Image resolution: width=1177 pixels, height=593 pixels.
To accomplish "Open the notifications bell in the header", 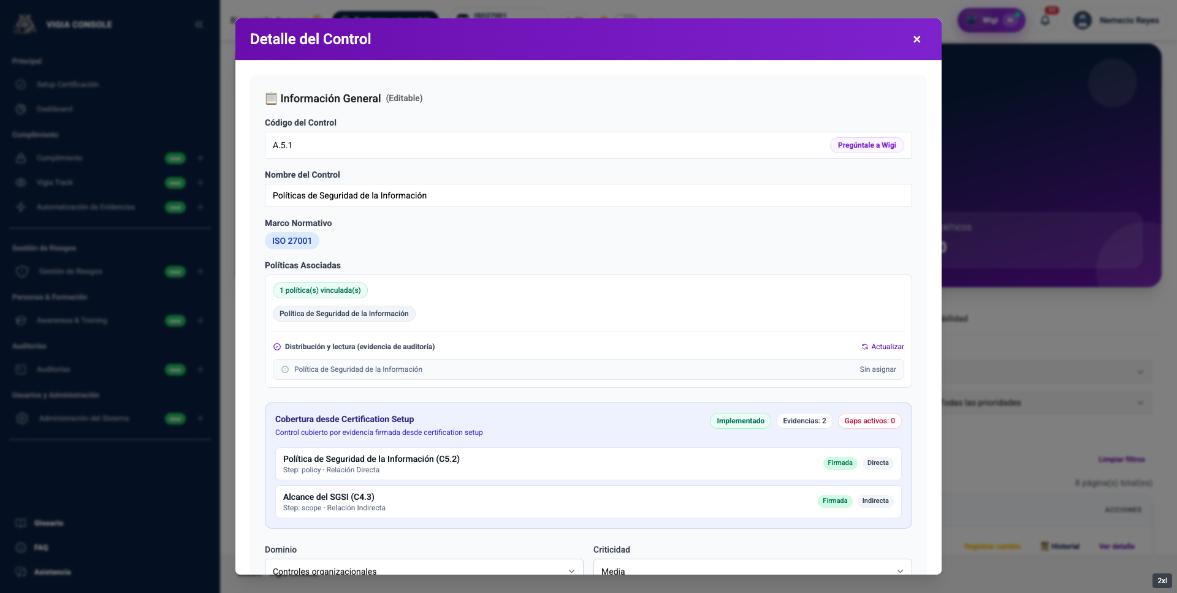I will tap(1045, 21).
